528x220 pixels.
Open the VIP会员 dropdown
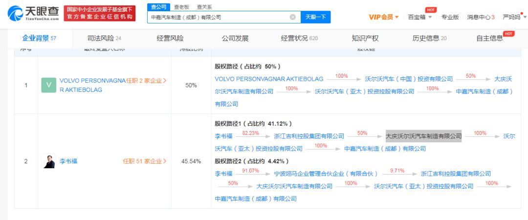[384, 17]
